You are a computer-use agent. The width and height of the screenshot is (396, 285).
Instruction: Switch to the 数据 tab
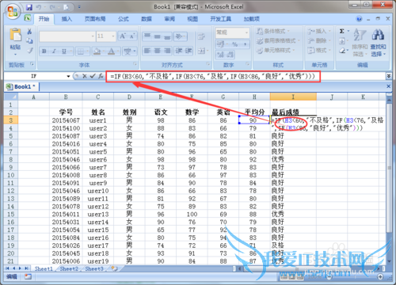point(147,19)
